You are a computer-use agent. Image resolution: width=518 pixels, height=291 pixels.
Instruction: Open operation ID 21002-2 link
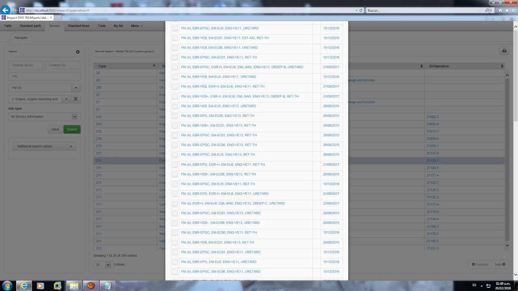[433, 117]
